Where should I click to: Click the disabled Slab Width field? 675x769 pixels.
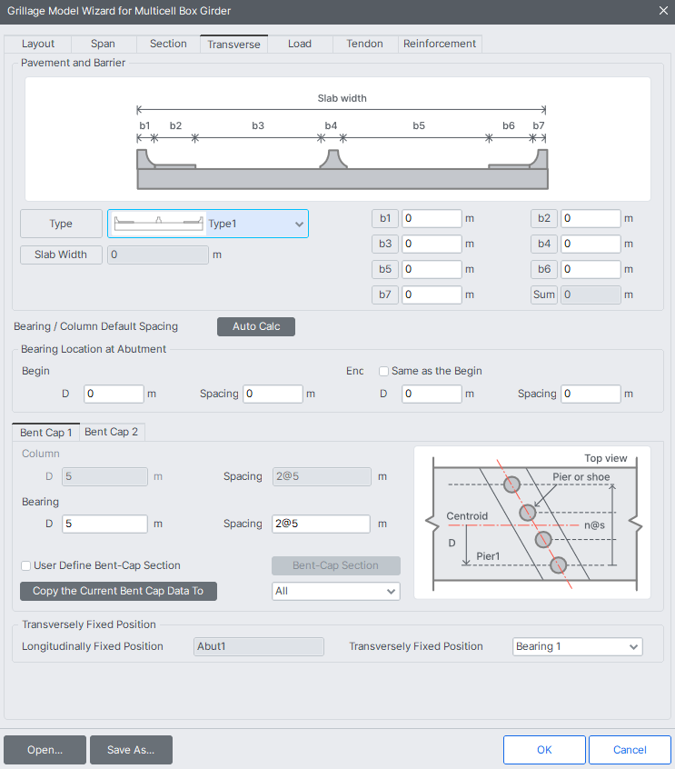[158, 255]
